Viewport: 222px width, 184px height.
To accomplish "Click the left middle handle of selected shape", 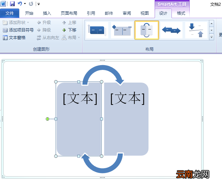I will pyautogui.click(x=56, y=119).
